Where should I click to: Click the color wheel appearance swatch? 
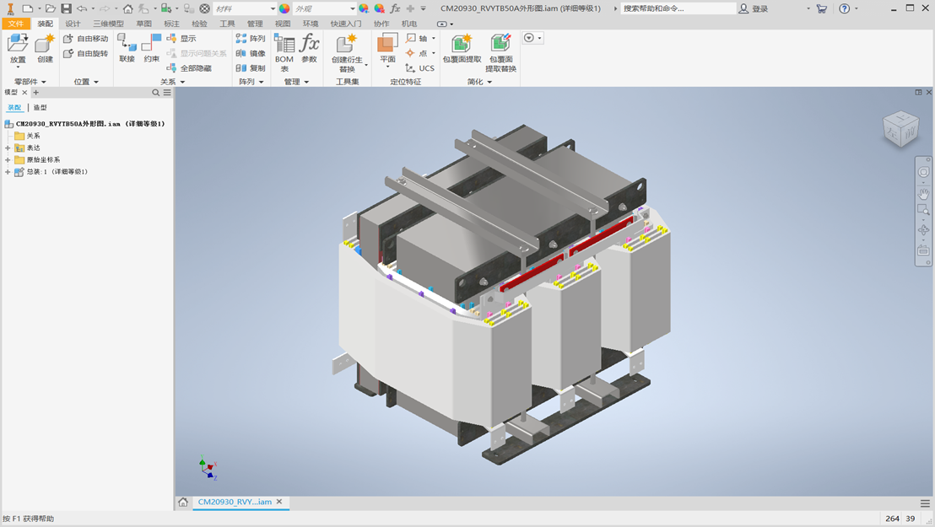pos(284,8)
